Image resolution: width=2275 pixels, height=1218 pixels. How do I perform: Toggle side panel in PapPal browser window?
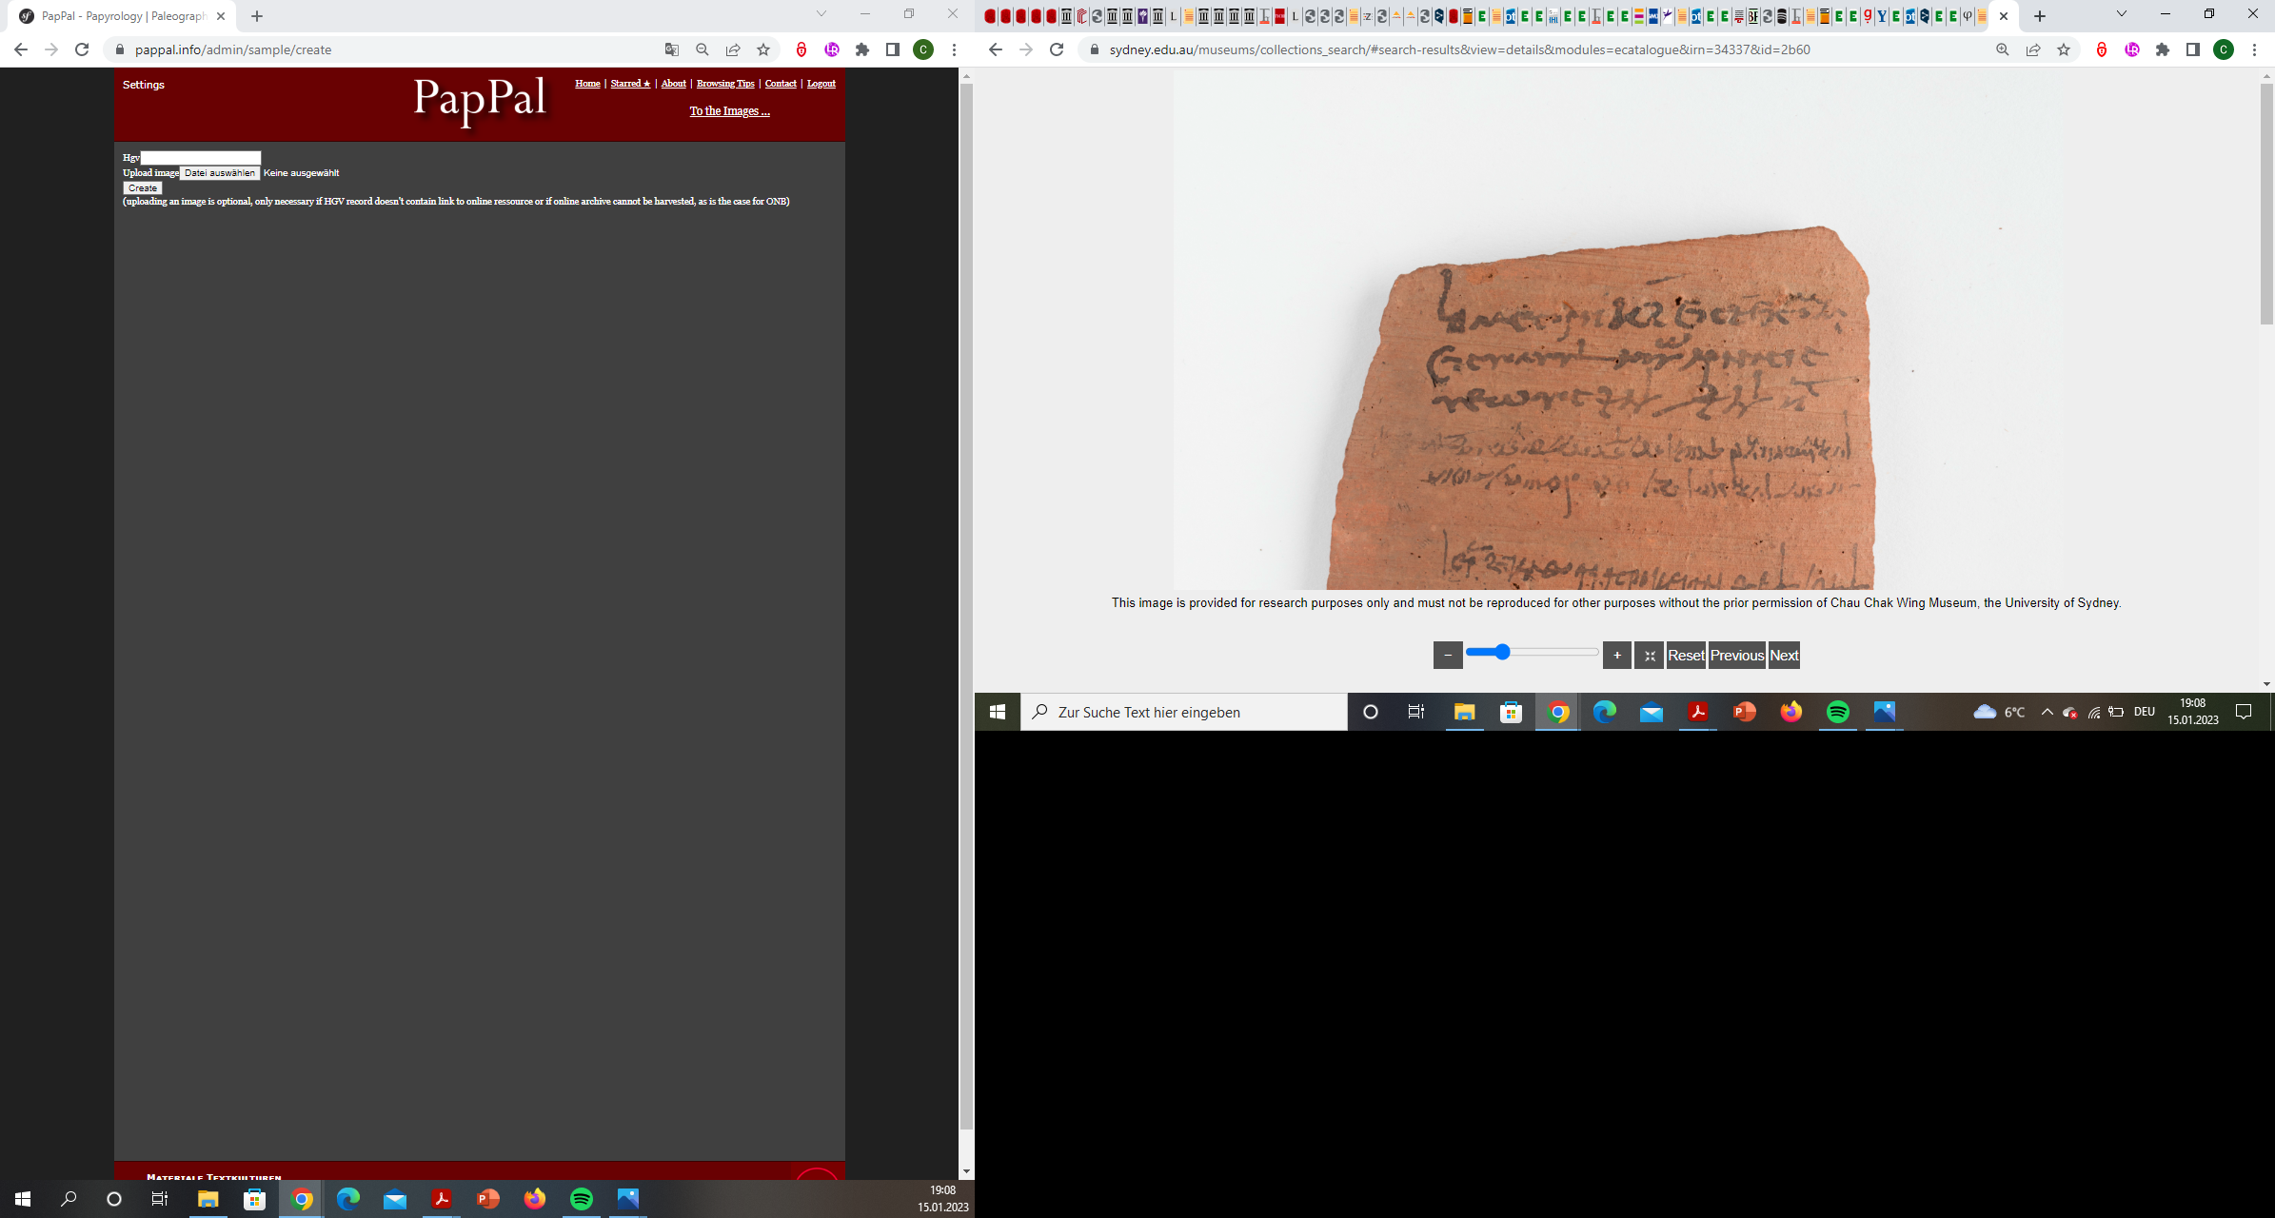[x=893, y=49]
